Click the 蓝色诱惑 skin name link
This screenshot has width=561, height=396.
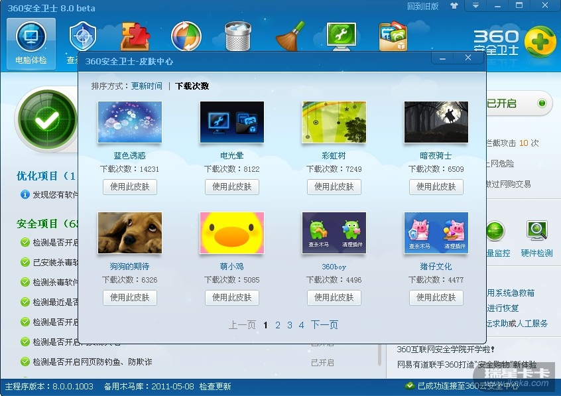point(129,156)
